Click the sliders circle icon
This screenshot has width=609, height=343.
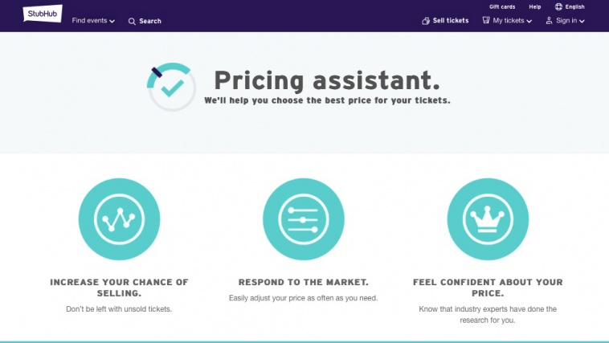click(x=304, y=219)
